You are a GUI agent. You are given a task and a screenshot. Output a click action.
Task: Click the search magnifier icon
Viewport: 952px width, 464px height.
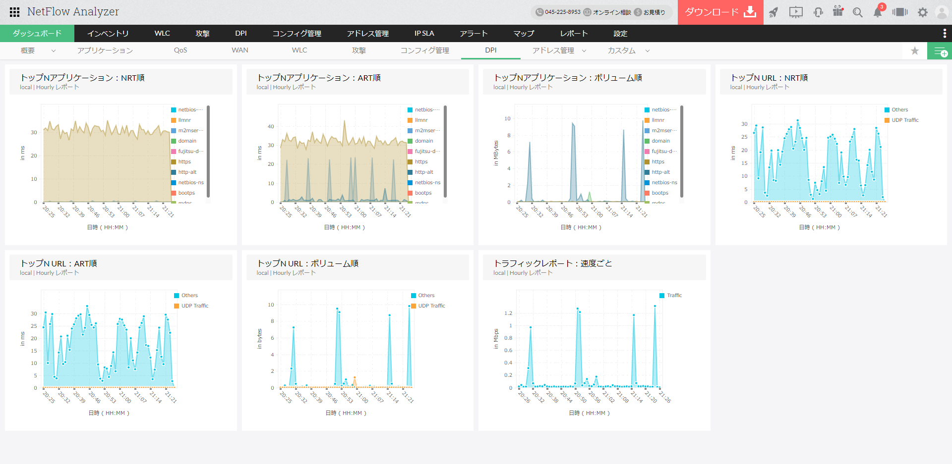858,12
